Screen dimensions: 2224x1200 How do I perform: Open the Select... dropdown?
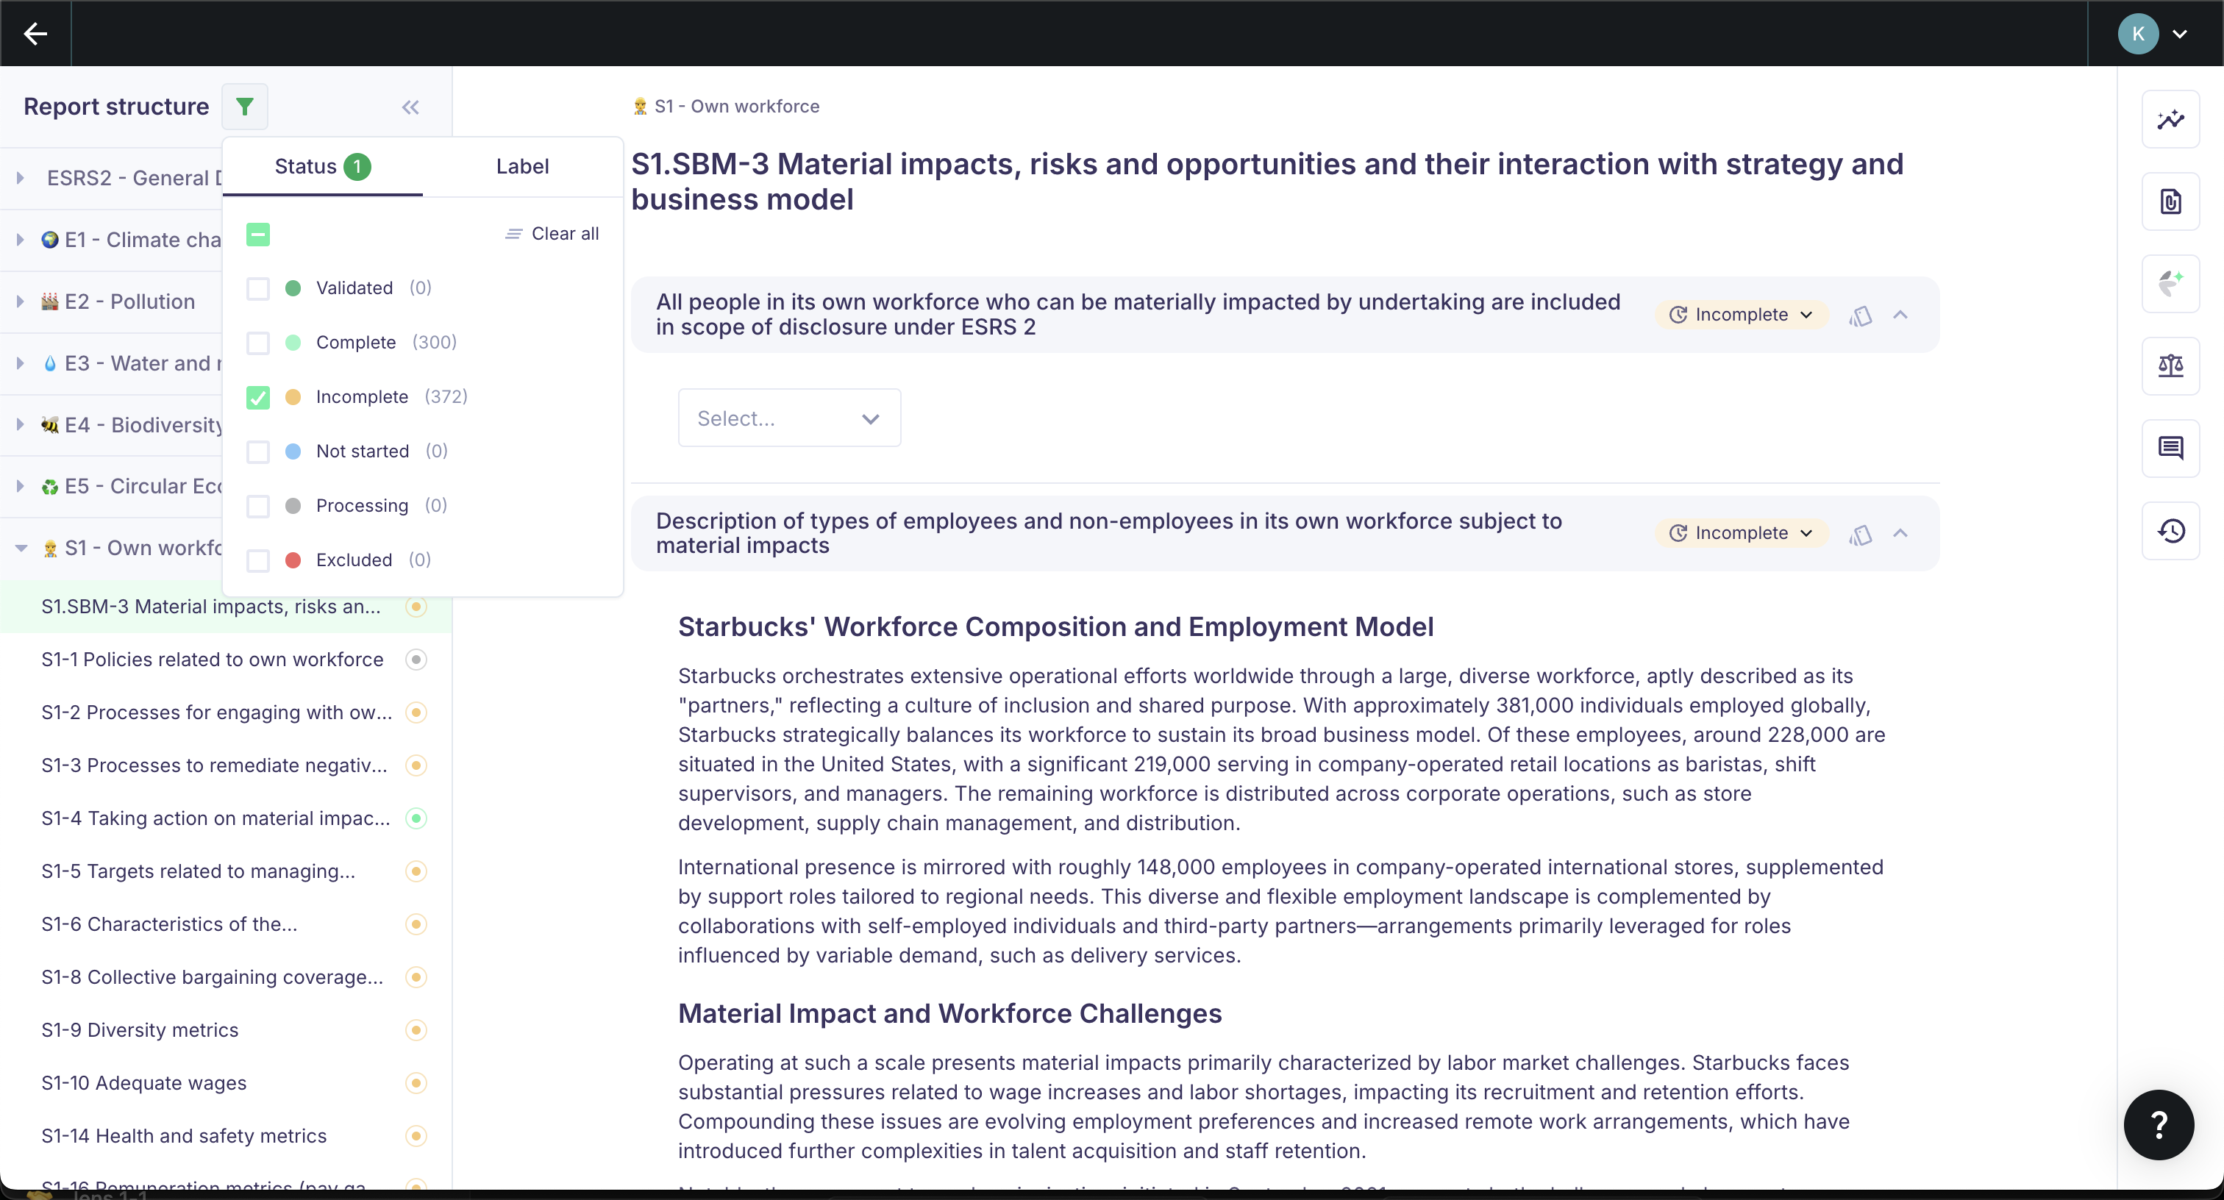tap(789, 418)
